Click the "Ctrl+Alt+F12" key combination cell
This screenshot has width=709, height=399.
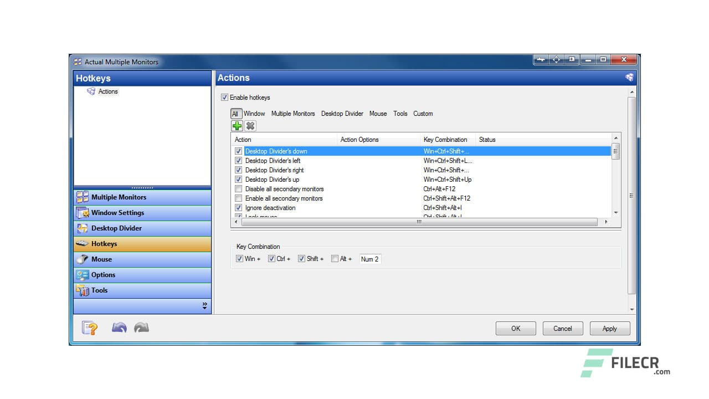pyautogui.click(x=439, y=189)
